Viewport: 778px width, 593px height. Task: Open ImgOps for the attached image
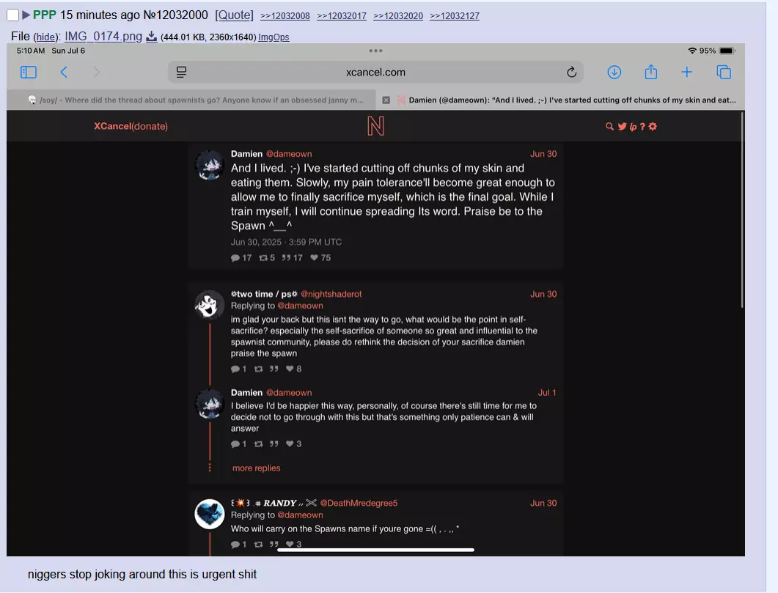click(274, 37)
